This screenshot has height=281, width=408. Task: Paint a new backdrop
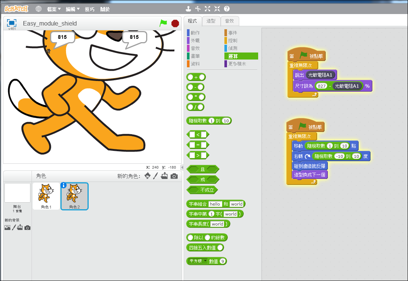(x=14, y=227)
